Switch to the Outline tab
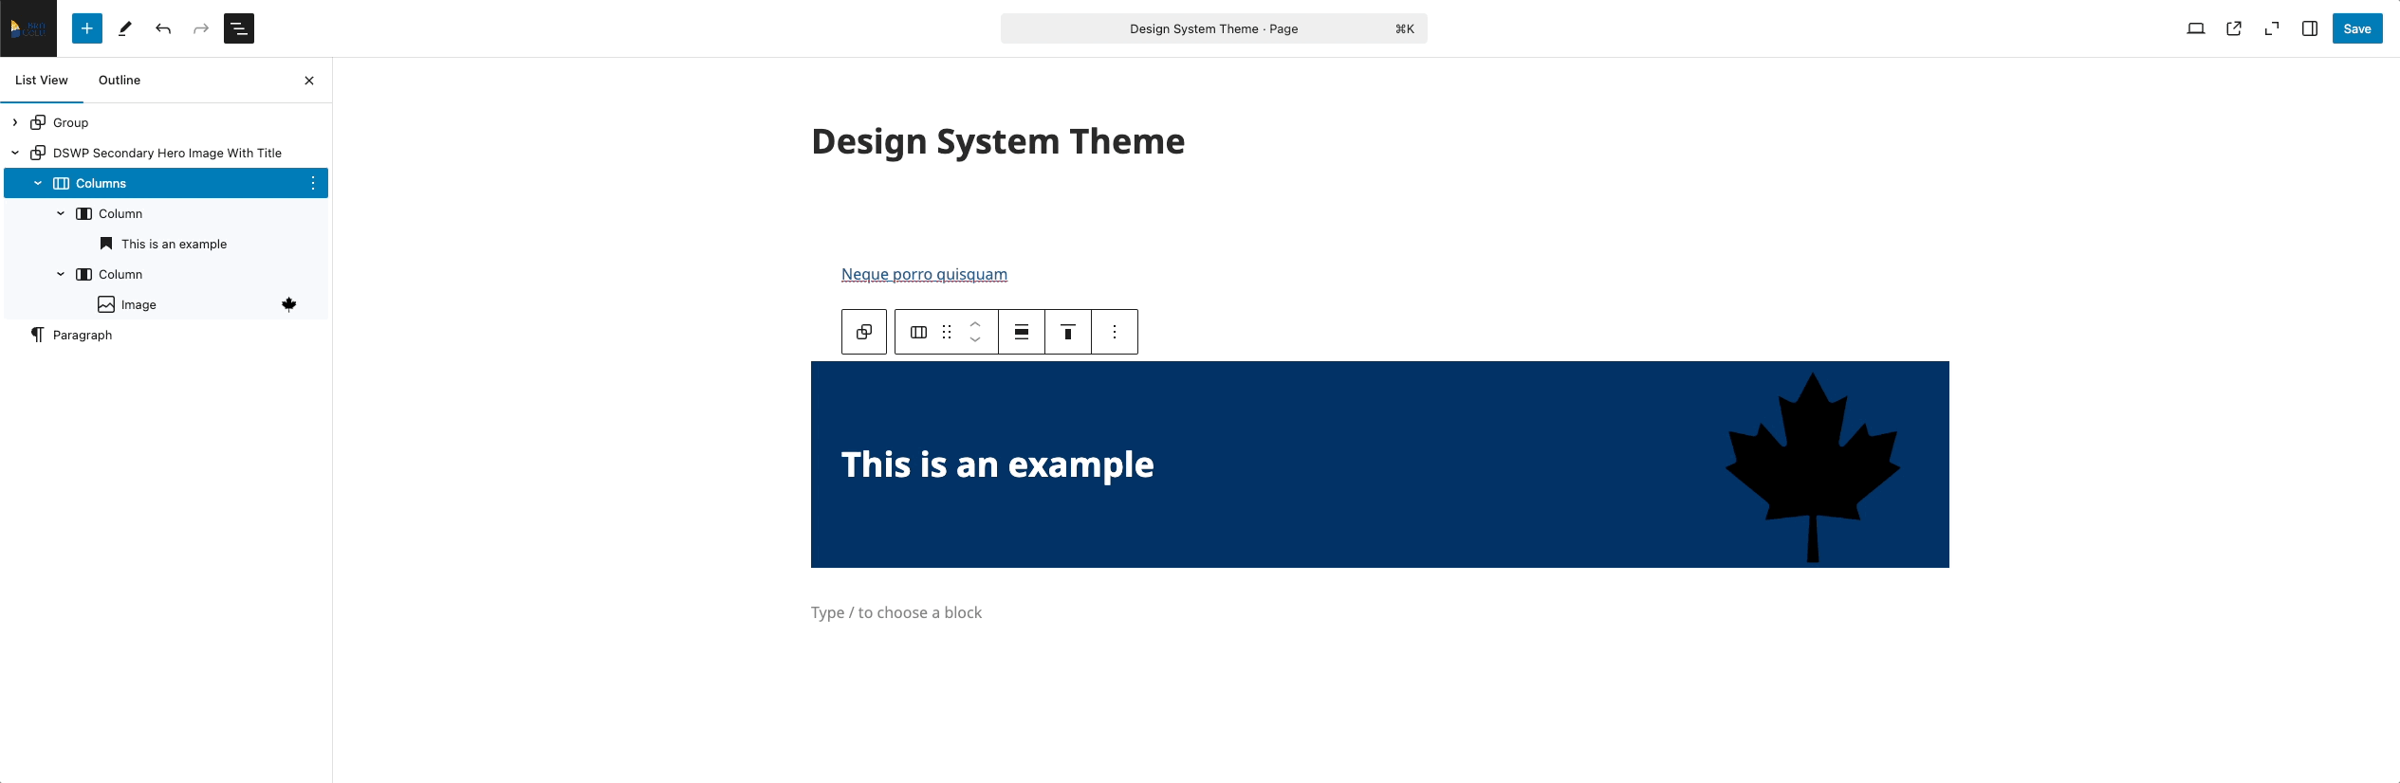The image size is (2400, 783). point(120,81)
